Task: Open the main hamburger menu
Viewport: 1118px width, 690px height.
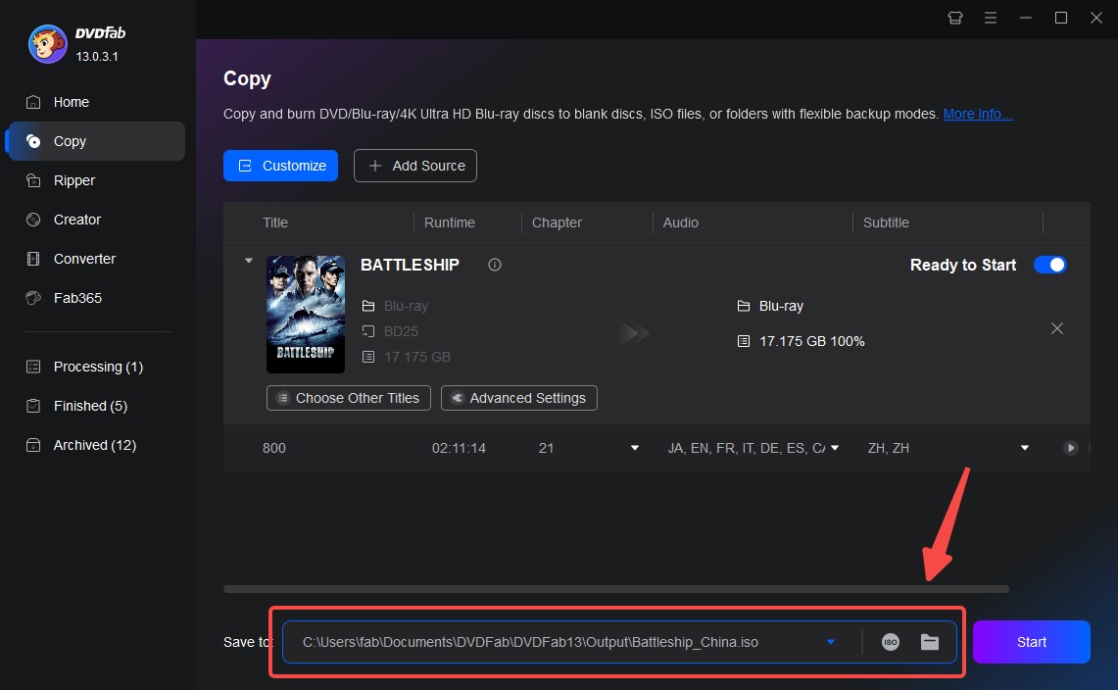Action: [991, 18]
